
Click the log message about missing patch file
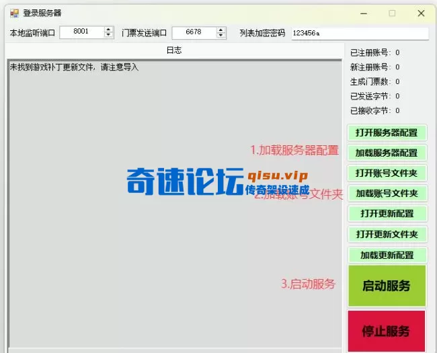pyautogui.click(x=74, y=67)
